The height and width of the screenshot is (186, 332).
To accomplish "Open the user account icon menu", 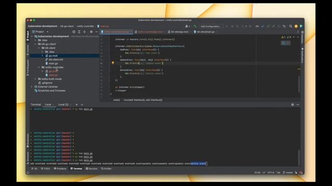I will coord(187,26).
